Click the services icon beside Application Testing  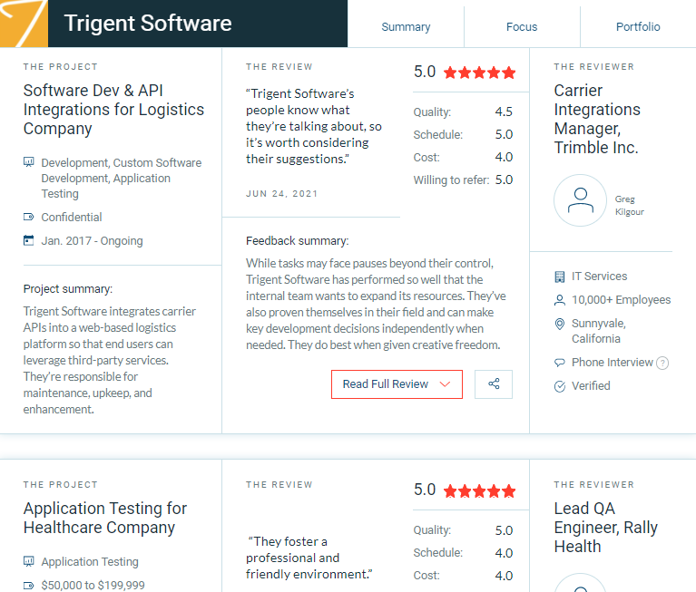(28, 561)
